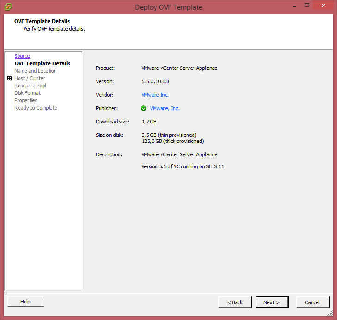The height and width of the screenshot is (320, 337).
Task: Select Properties step in wizard
Action: (x=26, y=100)
